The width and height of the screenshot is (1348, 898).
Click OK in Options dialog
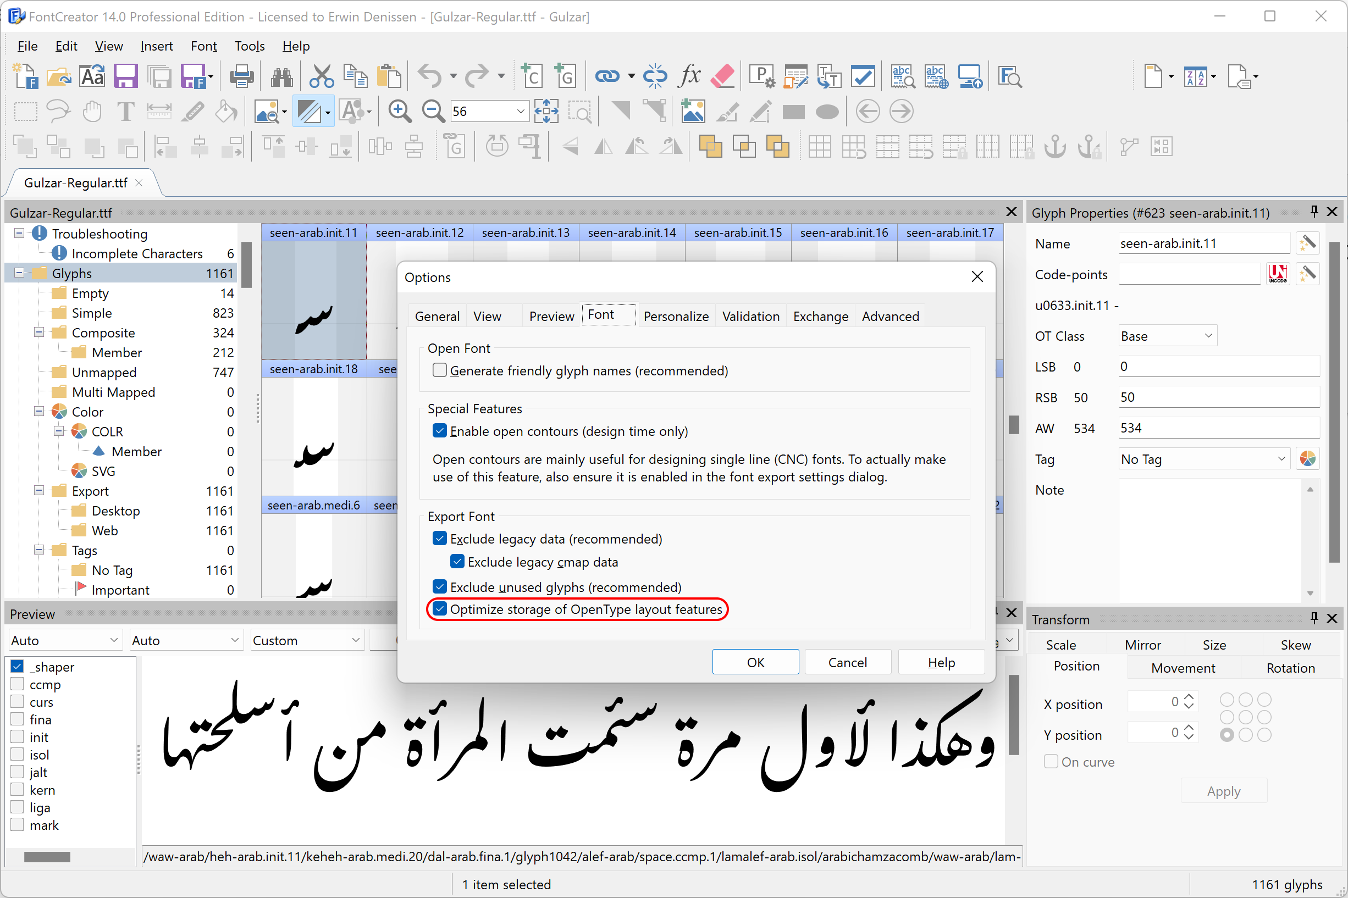755,662
